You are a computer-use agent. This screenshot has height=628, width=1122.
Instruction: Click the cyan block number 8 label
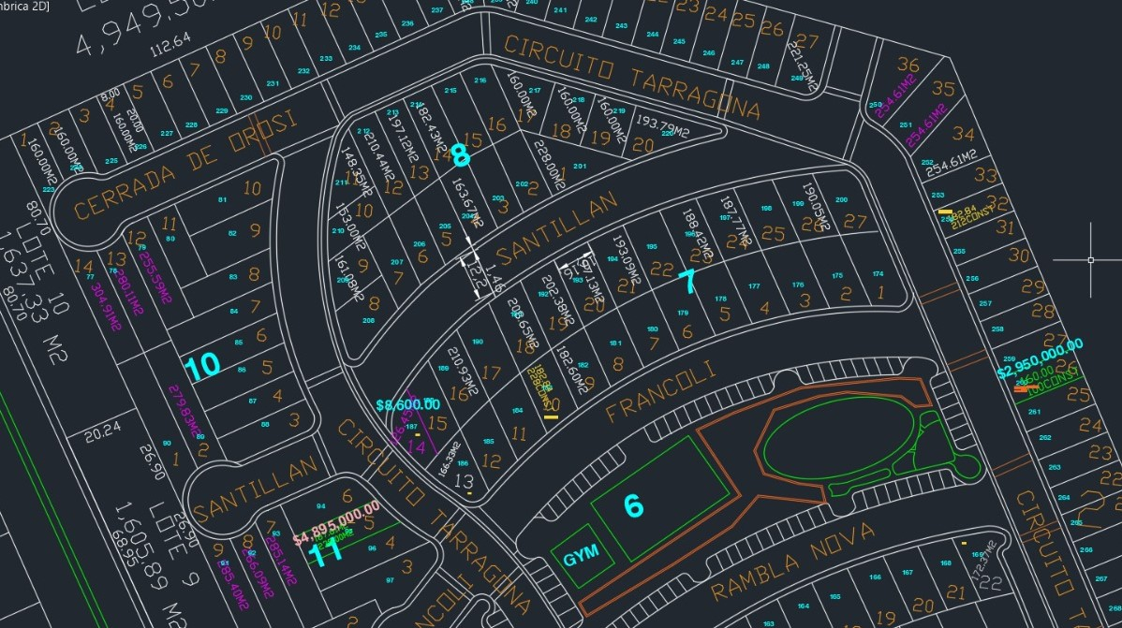coord(460,155)
